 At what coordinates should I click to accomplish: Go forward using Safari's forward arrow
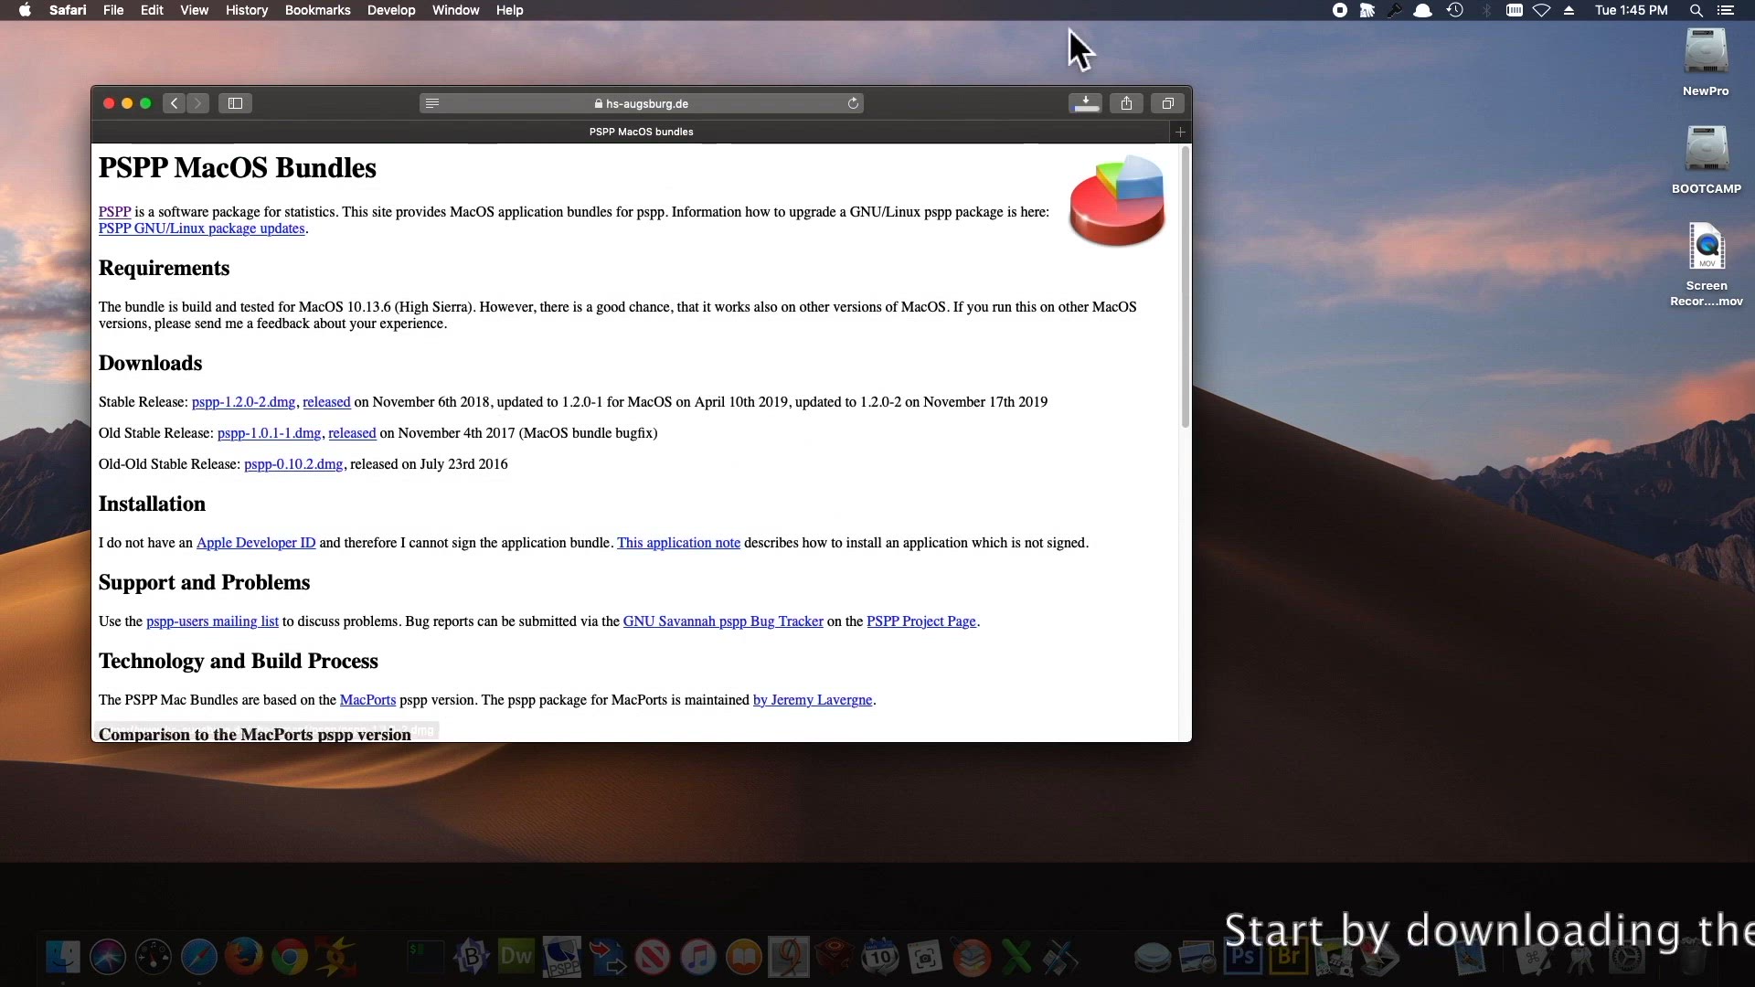tap(197, 103)
